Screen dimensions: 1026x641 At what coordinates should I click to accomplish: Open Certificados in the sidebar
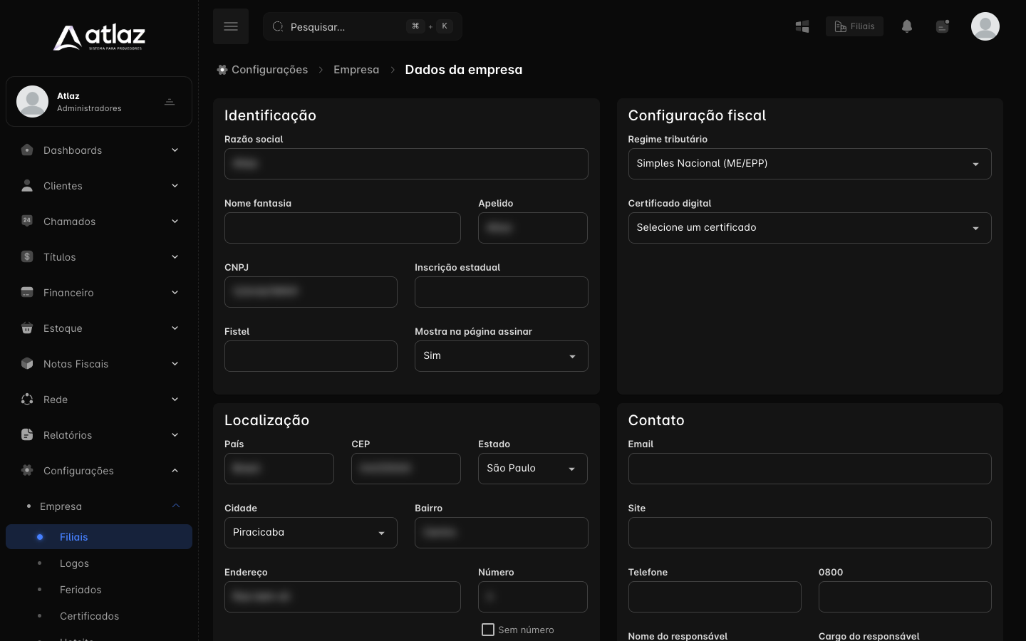click(89, 616)
